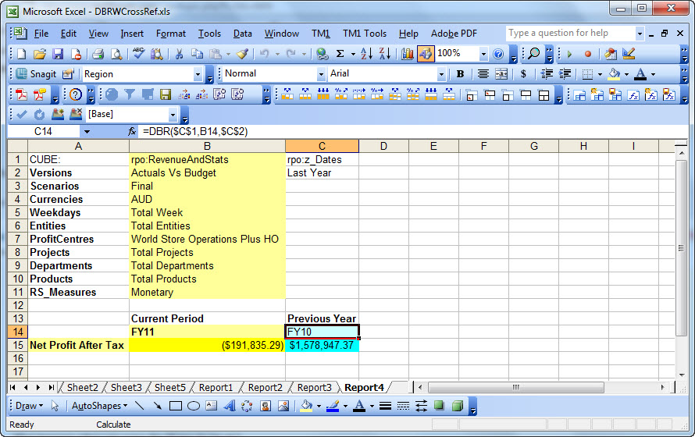The image size is (695, 437).
Task: Open the Arial font dropdown
Action: (x=441, y=74)
